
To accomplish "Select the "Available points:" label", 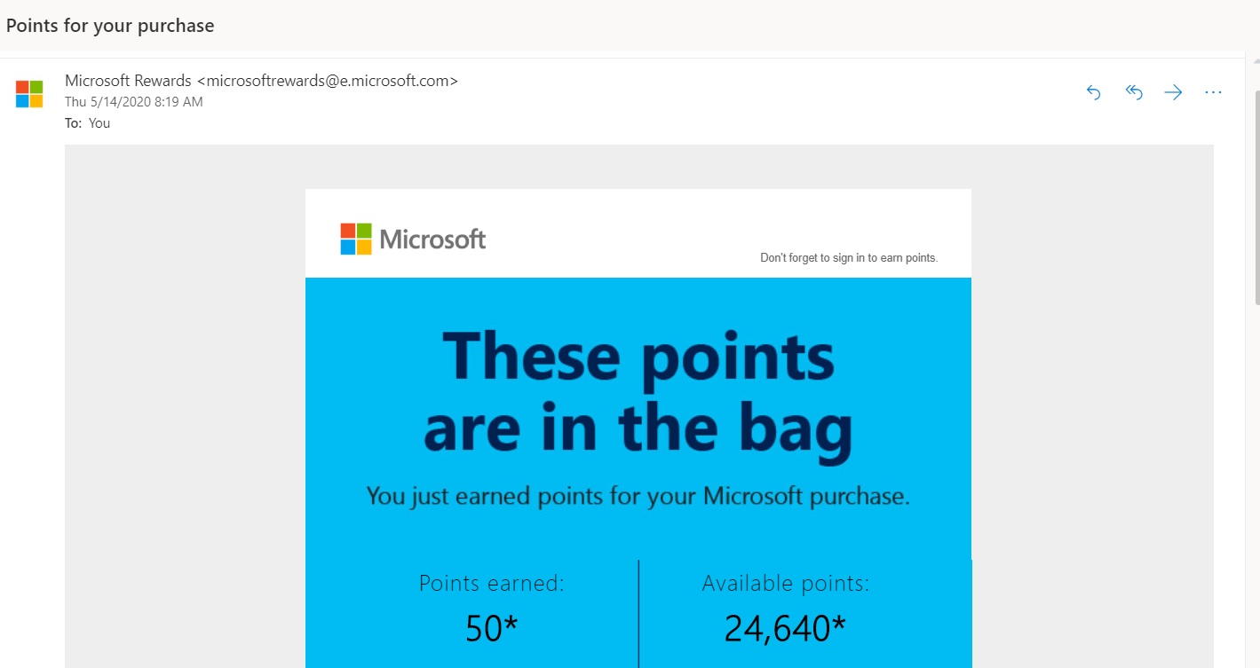I will pyautogui.click(x=786, y=584).
